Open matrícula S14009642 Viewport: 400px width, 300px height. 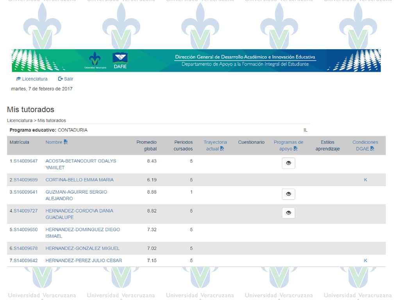25,261
